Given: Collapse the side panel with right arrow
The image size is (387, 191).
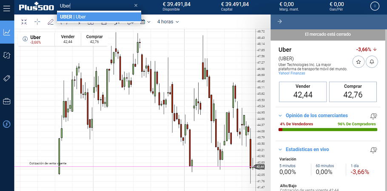Looking at the screenshot, I should 280,22.
